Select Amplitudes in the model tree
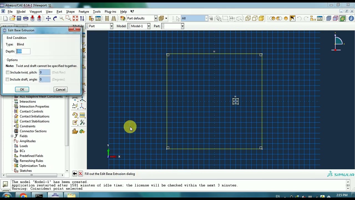The image size is (355, 200). coord(27,141)
